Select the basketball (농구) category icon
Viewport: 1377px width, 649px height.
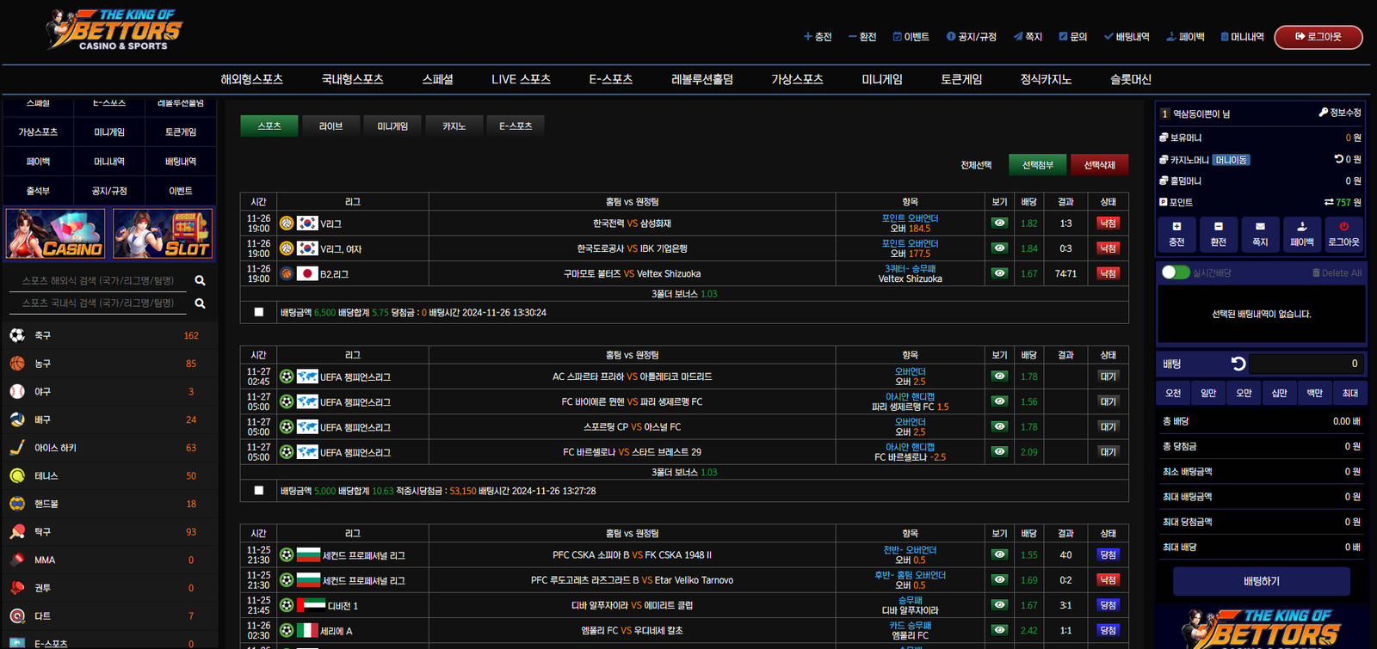coord(17,364)
